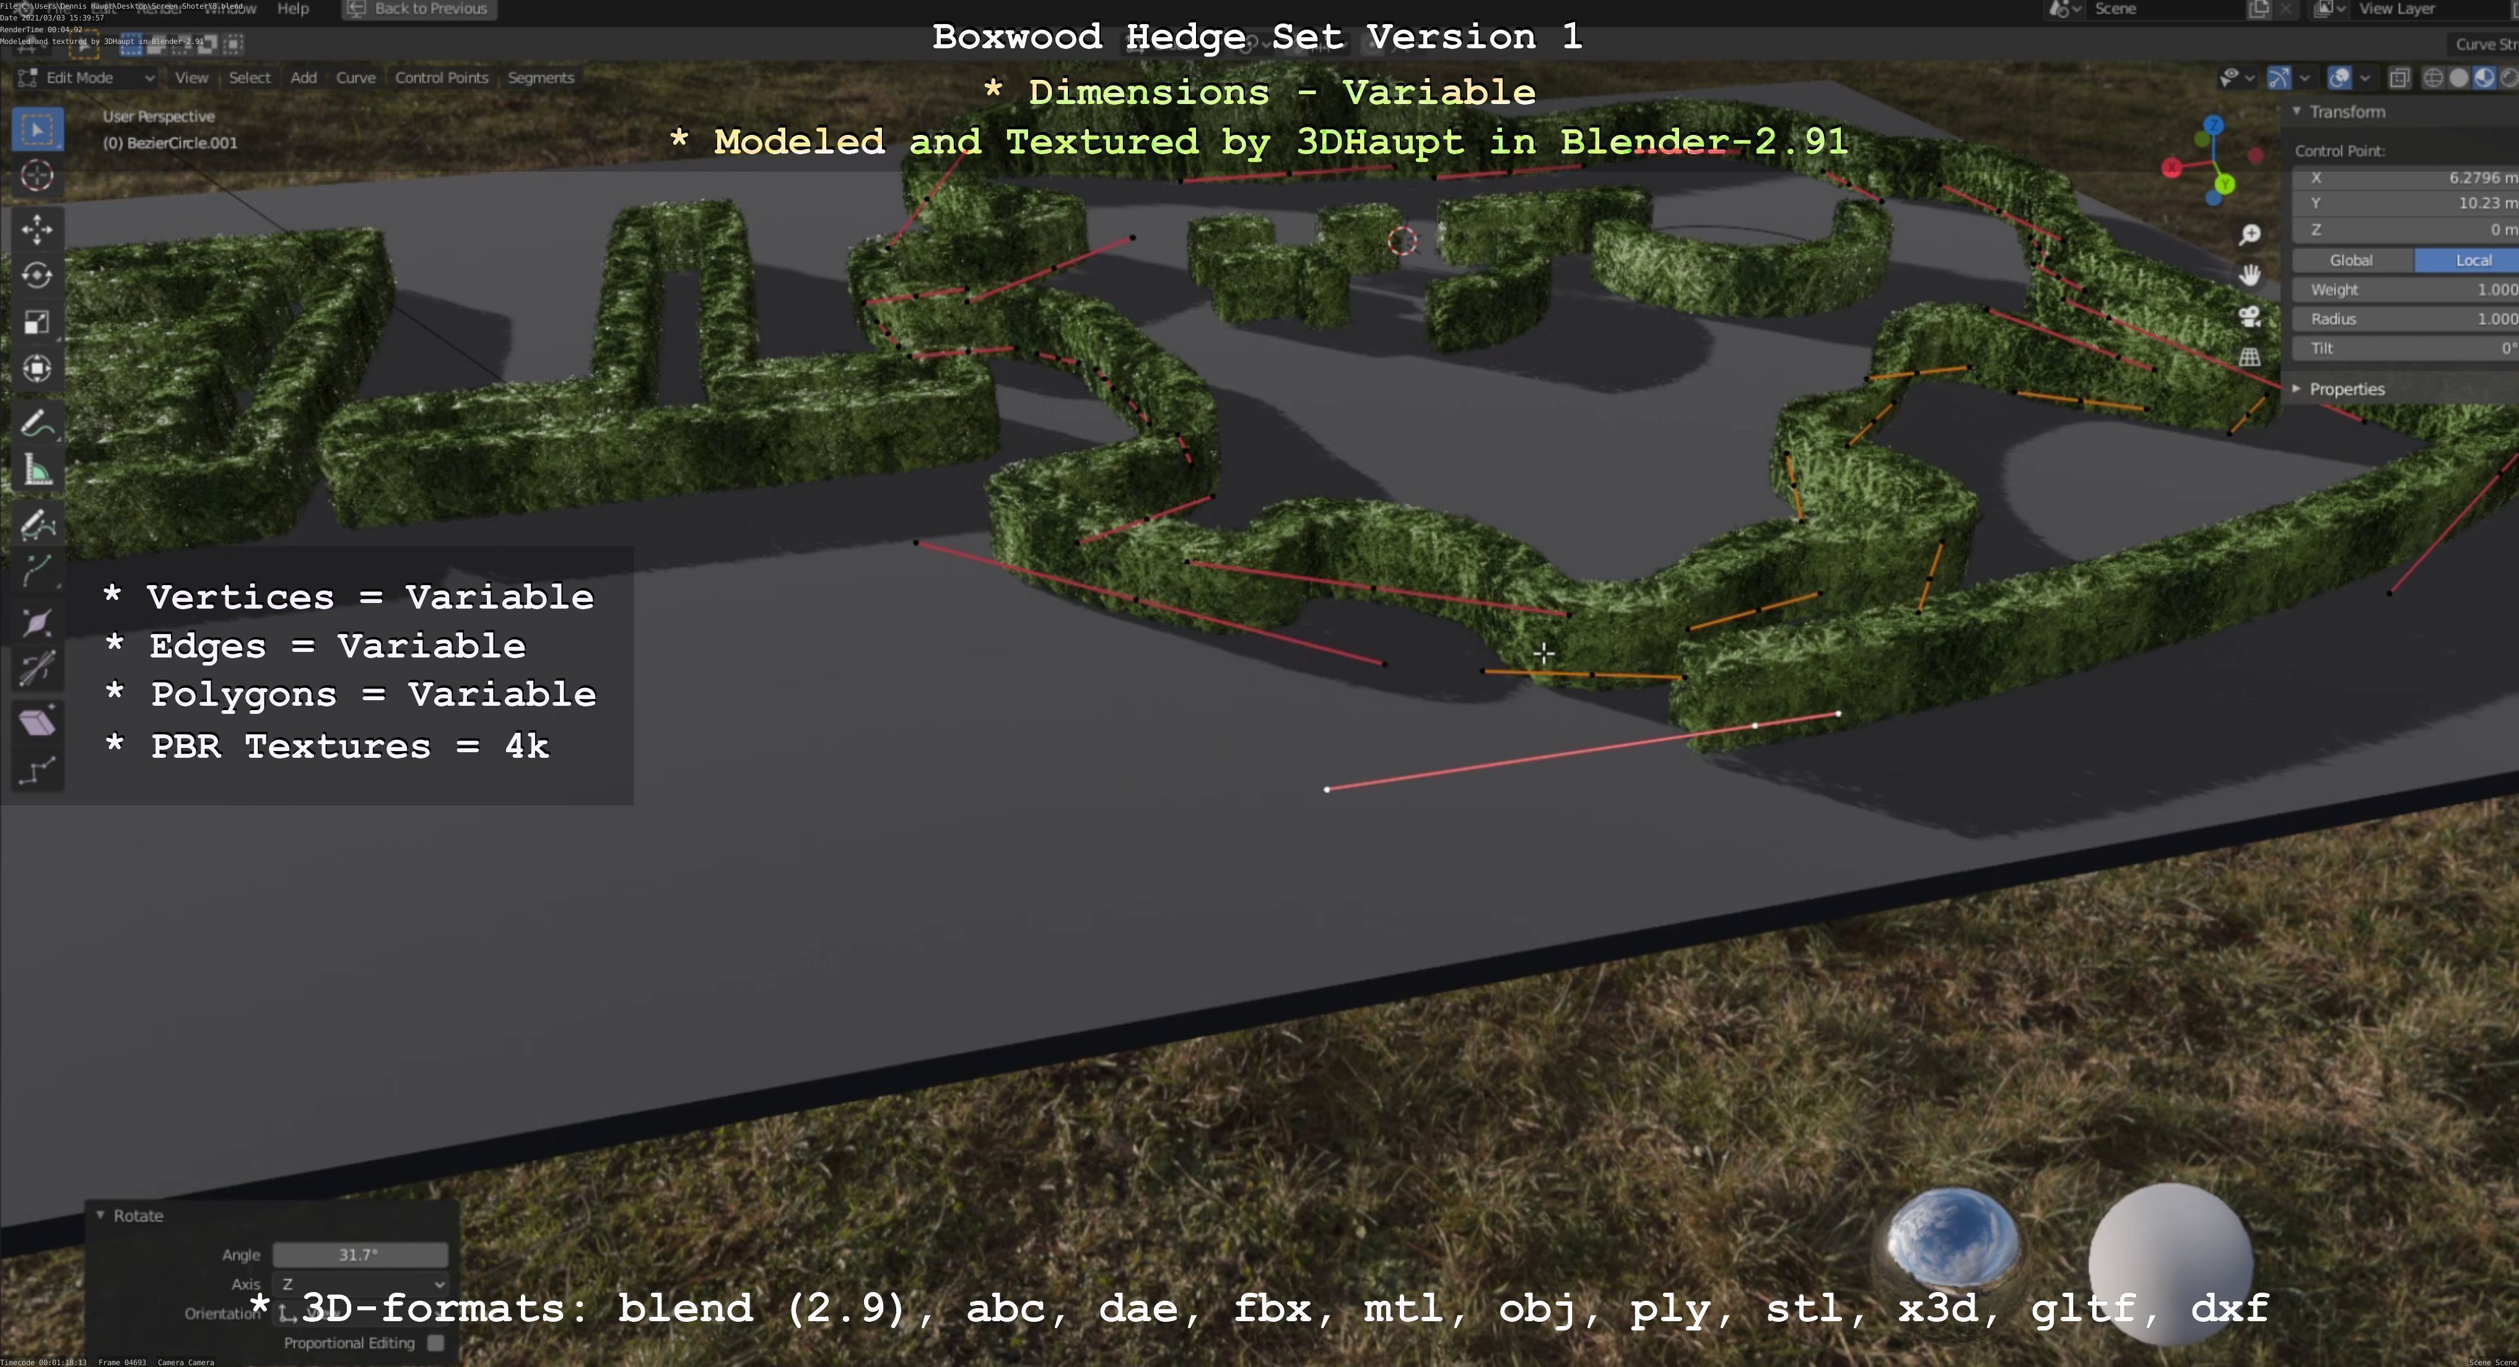The width and height of the screenshot is (2519, 1367).
Task: Click the Radius value slider
Action: coord(2406,319)
